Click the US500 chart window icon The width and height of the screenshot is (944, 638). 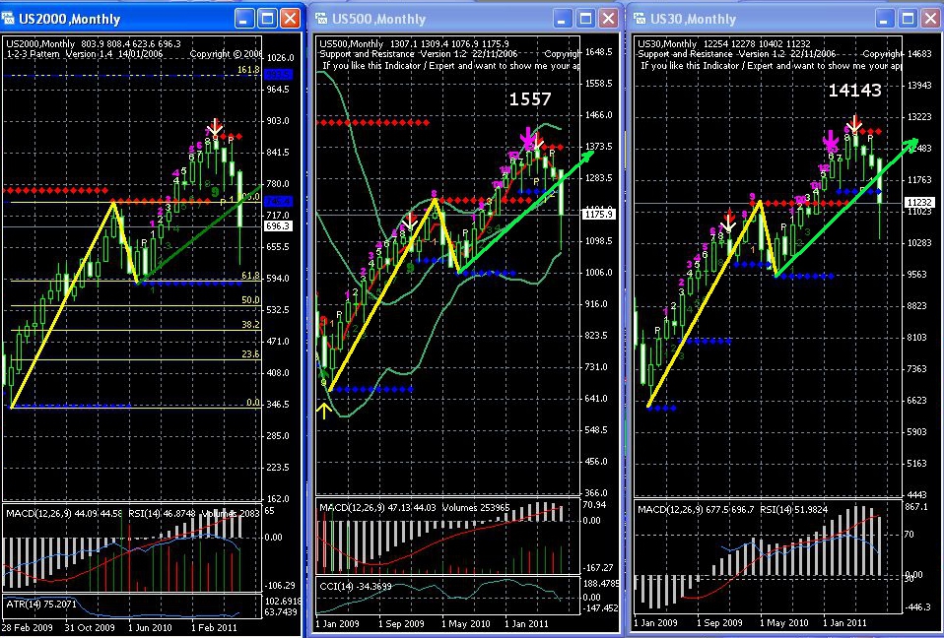[321, 19]
